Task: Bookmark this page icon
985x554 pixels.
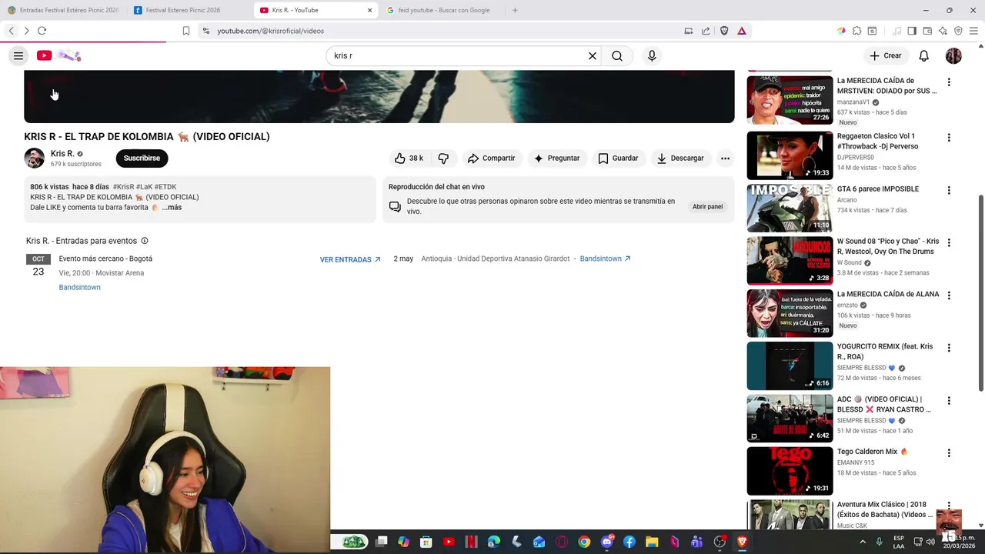Action: click(186, 31)
